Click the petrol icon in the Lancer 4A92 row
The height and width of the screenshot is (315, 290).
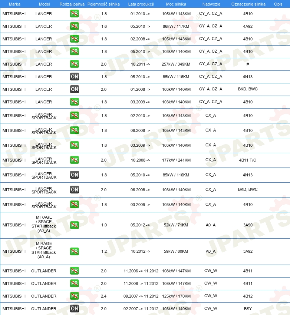75,26
